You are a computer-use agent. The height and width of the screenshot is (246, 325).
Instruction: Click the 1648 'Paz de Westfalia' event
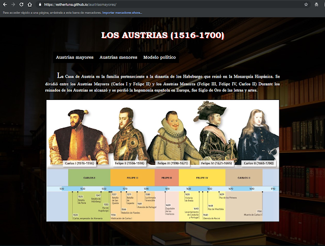[x=216, y=207]
